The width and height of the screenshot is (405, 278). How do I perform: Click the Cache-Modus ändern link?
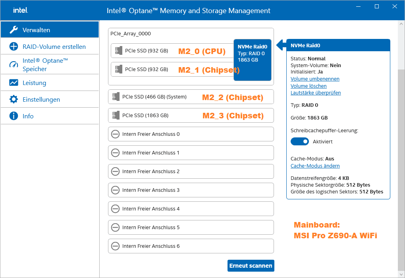315,166
